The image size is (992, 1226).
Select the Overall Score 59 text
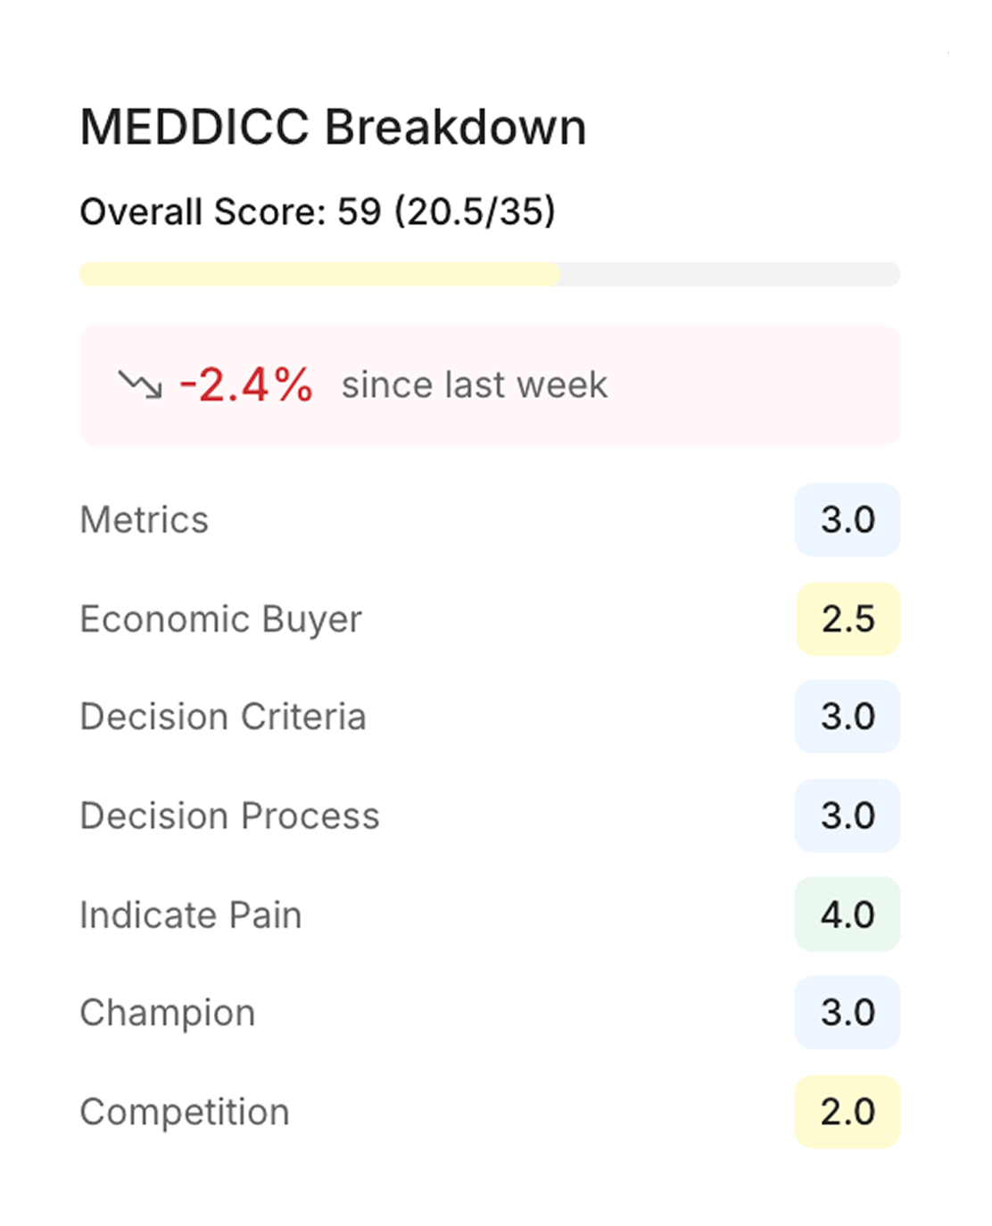pyautogui.click(x=317, y=211)
